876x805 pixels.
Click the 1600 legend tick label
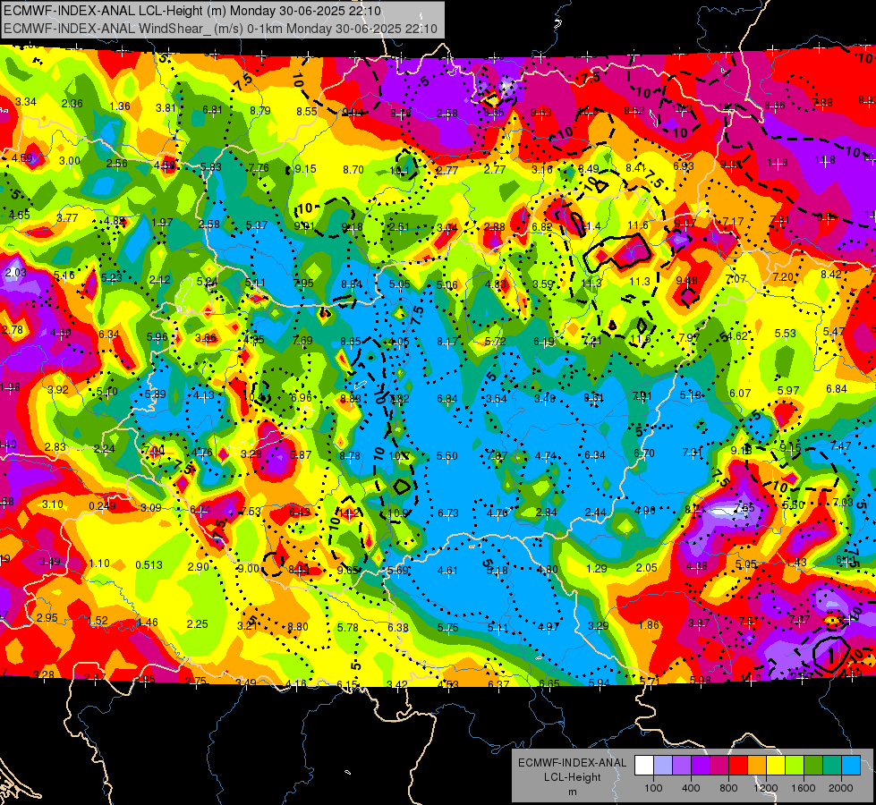(x=804, y=788)
